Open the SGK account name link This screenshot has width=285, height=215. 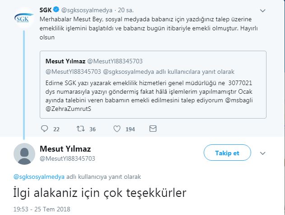pos(46,9)
